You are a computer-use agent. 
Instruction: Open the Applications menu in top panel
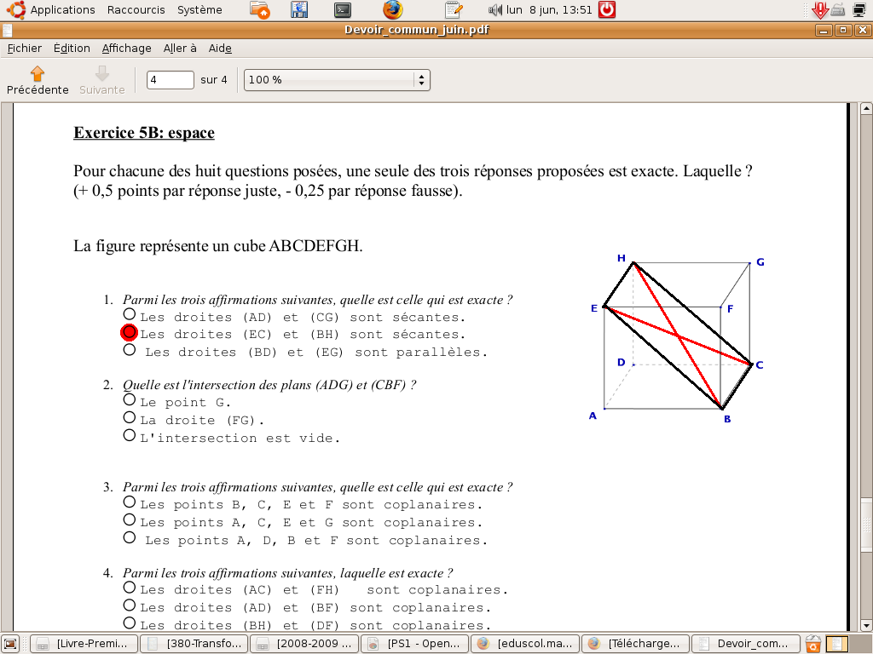(53, 10)
